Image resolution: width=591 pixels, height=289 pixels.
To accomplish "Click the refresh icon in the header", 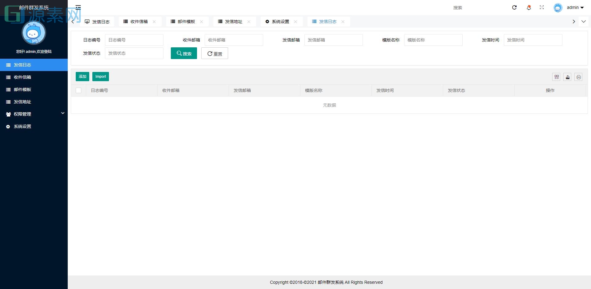I will click(x=514, y=8).
